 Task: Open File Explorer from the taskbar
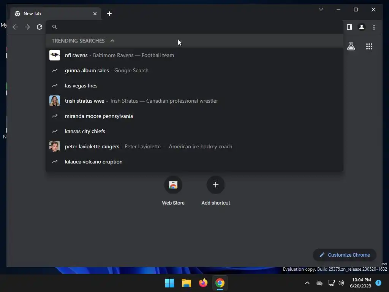(186, 283)
